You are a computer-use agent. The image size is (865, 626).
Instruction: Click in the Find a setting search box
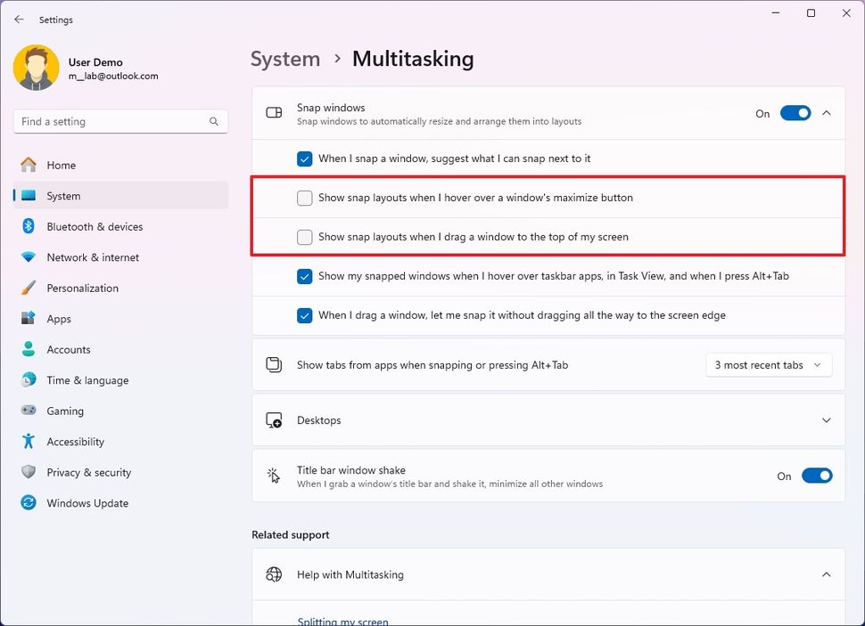tap(120, 121)
